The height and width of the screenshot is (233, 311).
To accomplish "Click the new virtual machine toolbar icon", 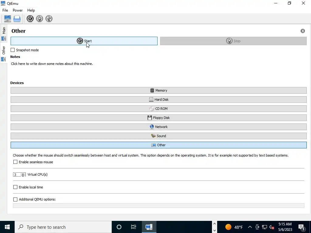I will tap(8, 19).
